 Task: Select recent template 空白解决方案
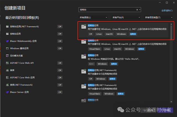16,56
